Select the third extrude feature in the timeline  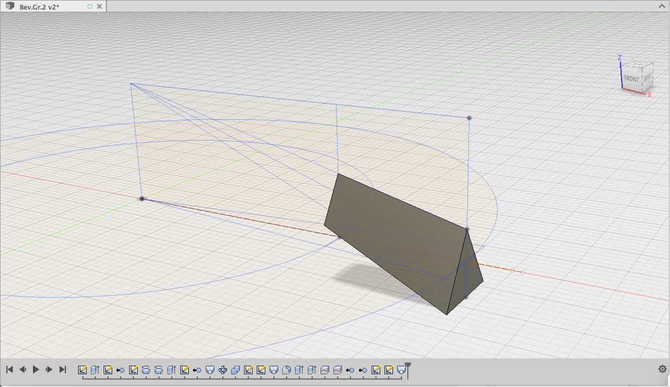coord(299,369)
